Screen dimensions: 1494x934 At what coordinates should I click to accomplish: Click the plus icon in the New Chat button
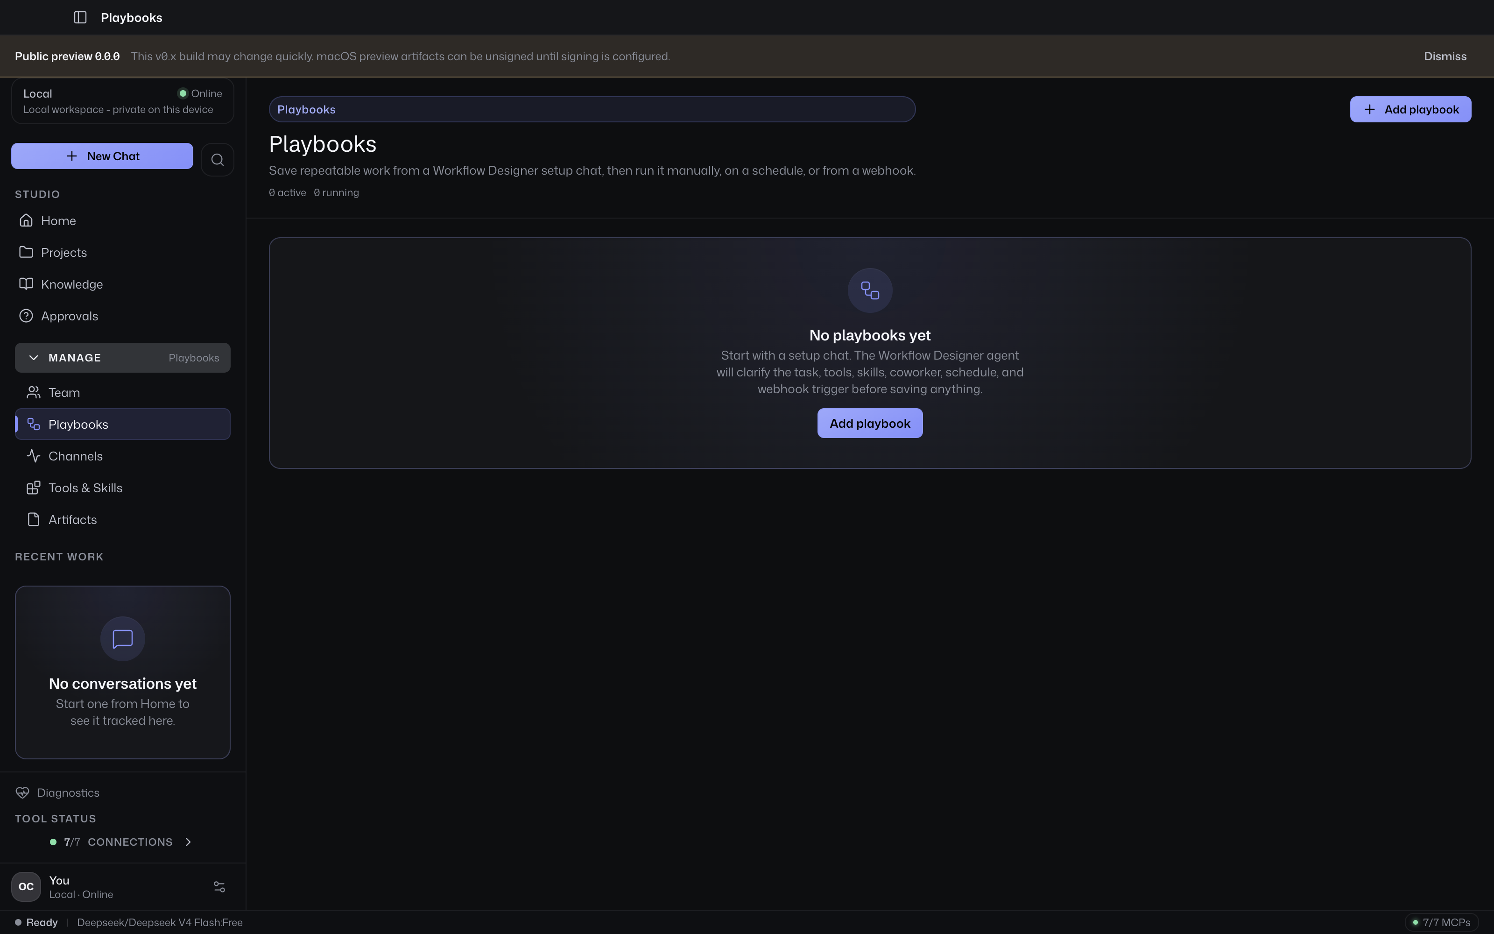coord(71,156)
